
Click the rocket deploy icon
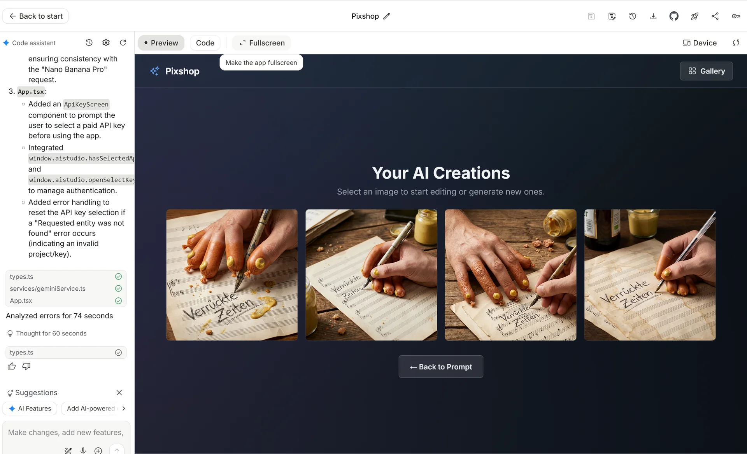[694, 16]
